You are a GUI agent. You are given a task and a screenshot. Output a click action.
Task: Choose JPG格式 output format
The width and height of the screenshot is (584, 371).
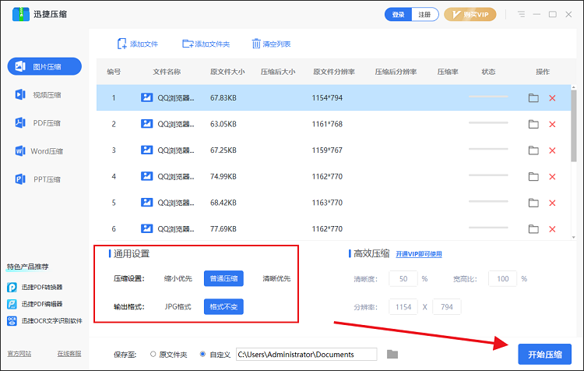(x=178, y=306)
